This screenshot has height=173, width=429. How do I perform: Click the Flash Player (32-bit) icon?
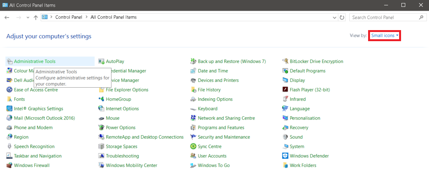pos(285,90)
